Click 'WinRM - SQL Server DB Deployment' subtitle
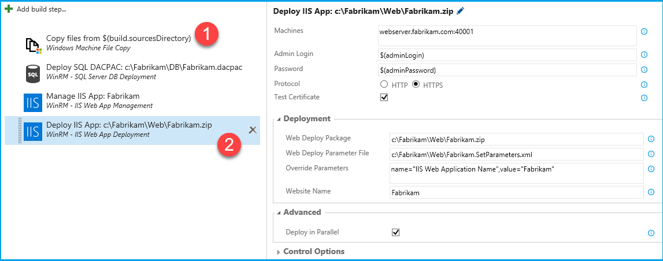663x261 pixels. (x=101, y=76)
